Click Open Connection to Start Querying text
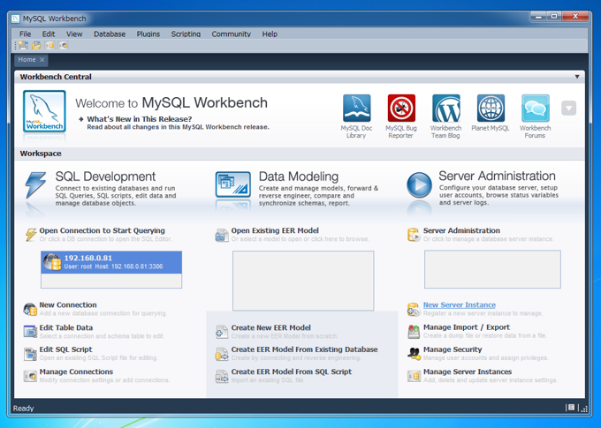The image size is (601, 428). 102,230
